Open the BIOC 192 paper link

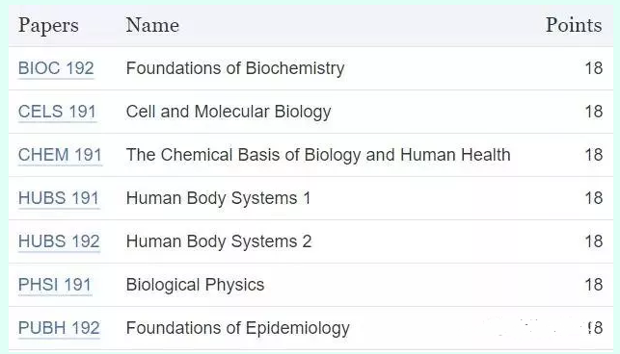[x=56, y=68]
